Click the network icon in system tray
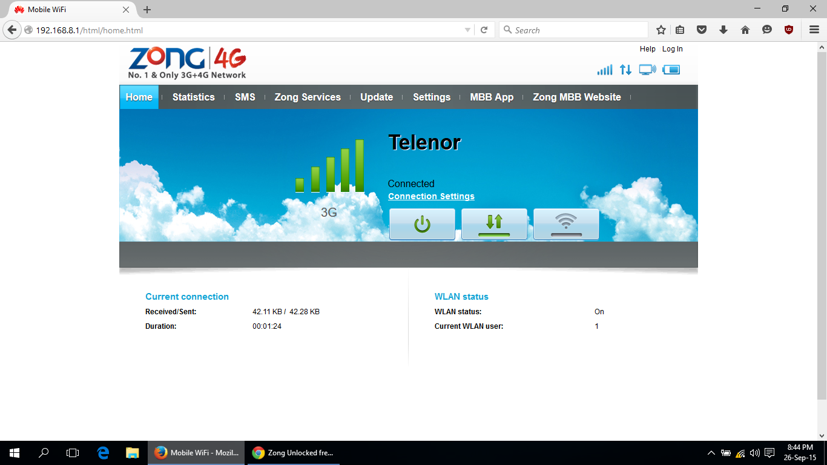 (740, 453)
